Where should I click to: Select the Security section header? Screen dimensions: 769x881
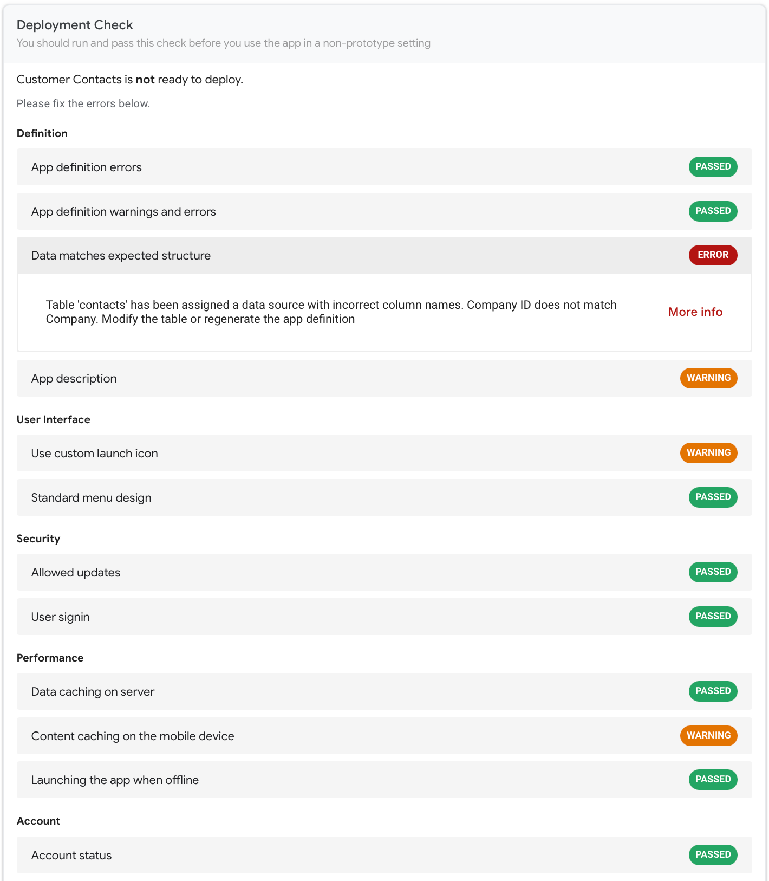38,538
